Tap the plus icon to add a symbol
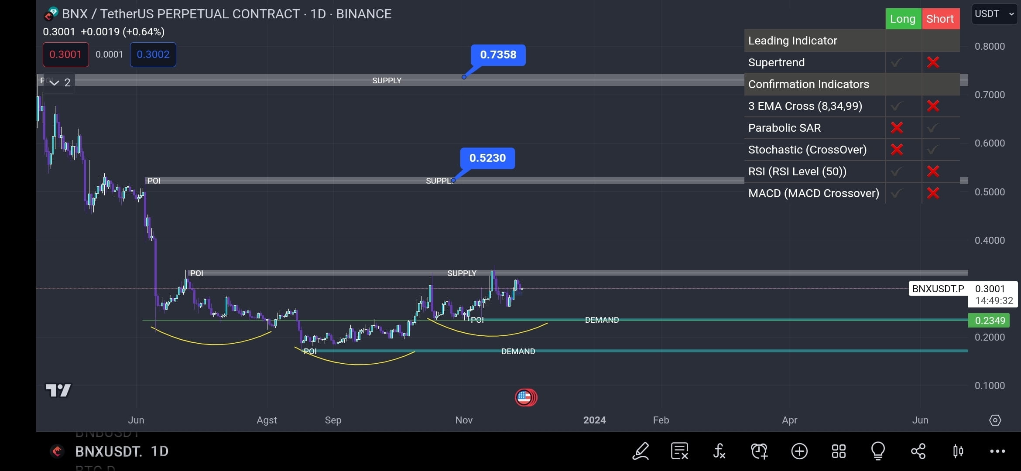The width and height of the screenshot is (1021, 471). tap(799, 451)
